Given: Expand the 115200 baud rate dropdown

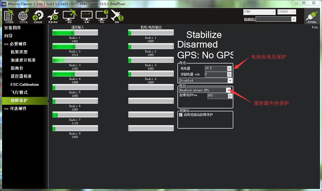Looking at the screenshot, I should (x=294, y=12).
